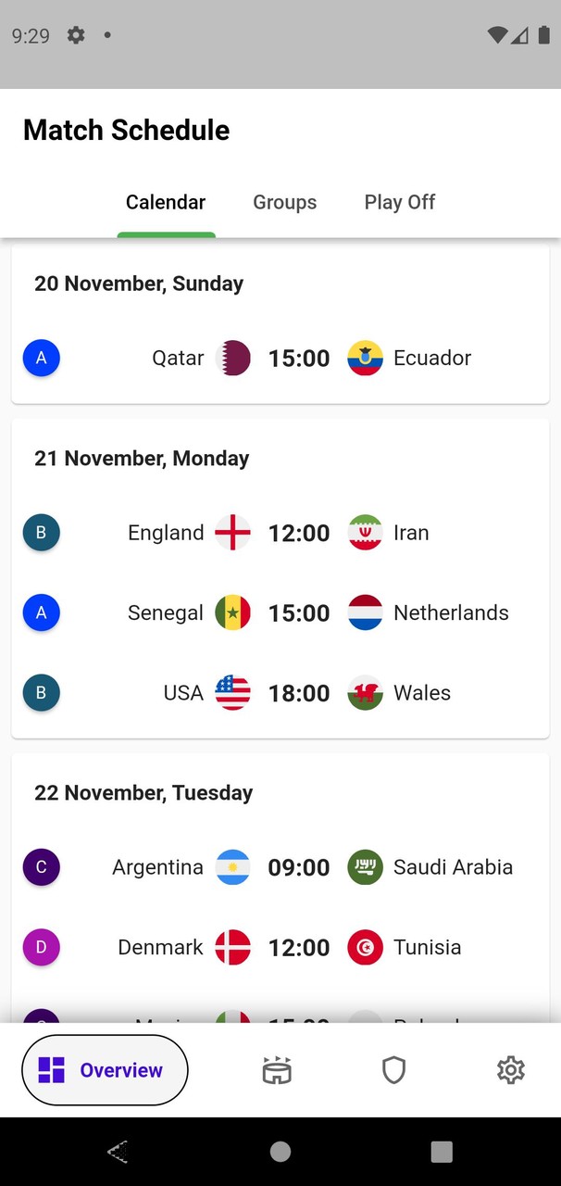
Task: Select Group B badge beside England versus Iran
Action: click(x=41, y=533)
